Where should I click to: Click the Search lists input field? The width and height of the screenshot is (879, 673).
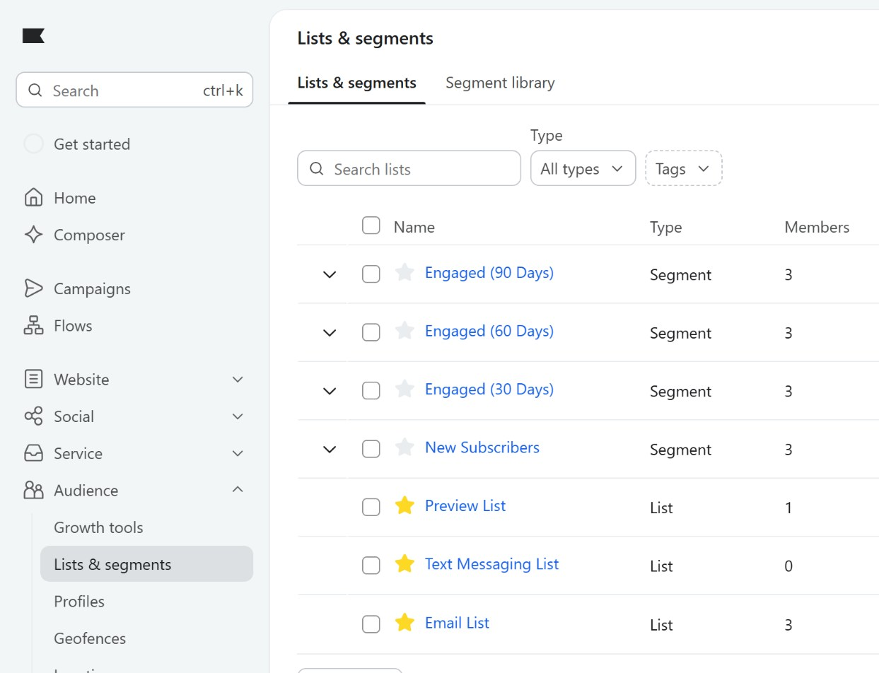tap(409, 168)
